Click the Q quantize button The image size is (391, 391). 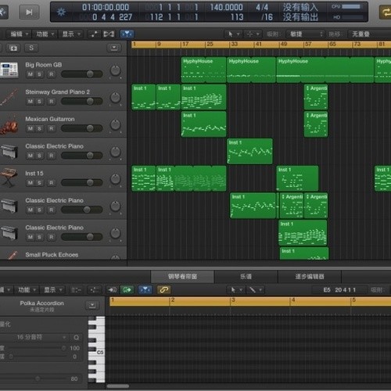tap(76, 337)
